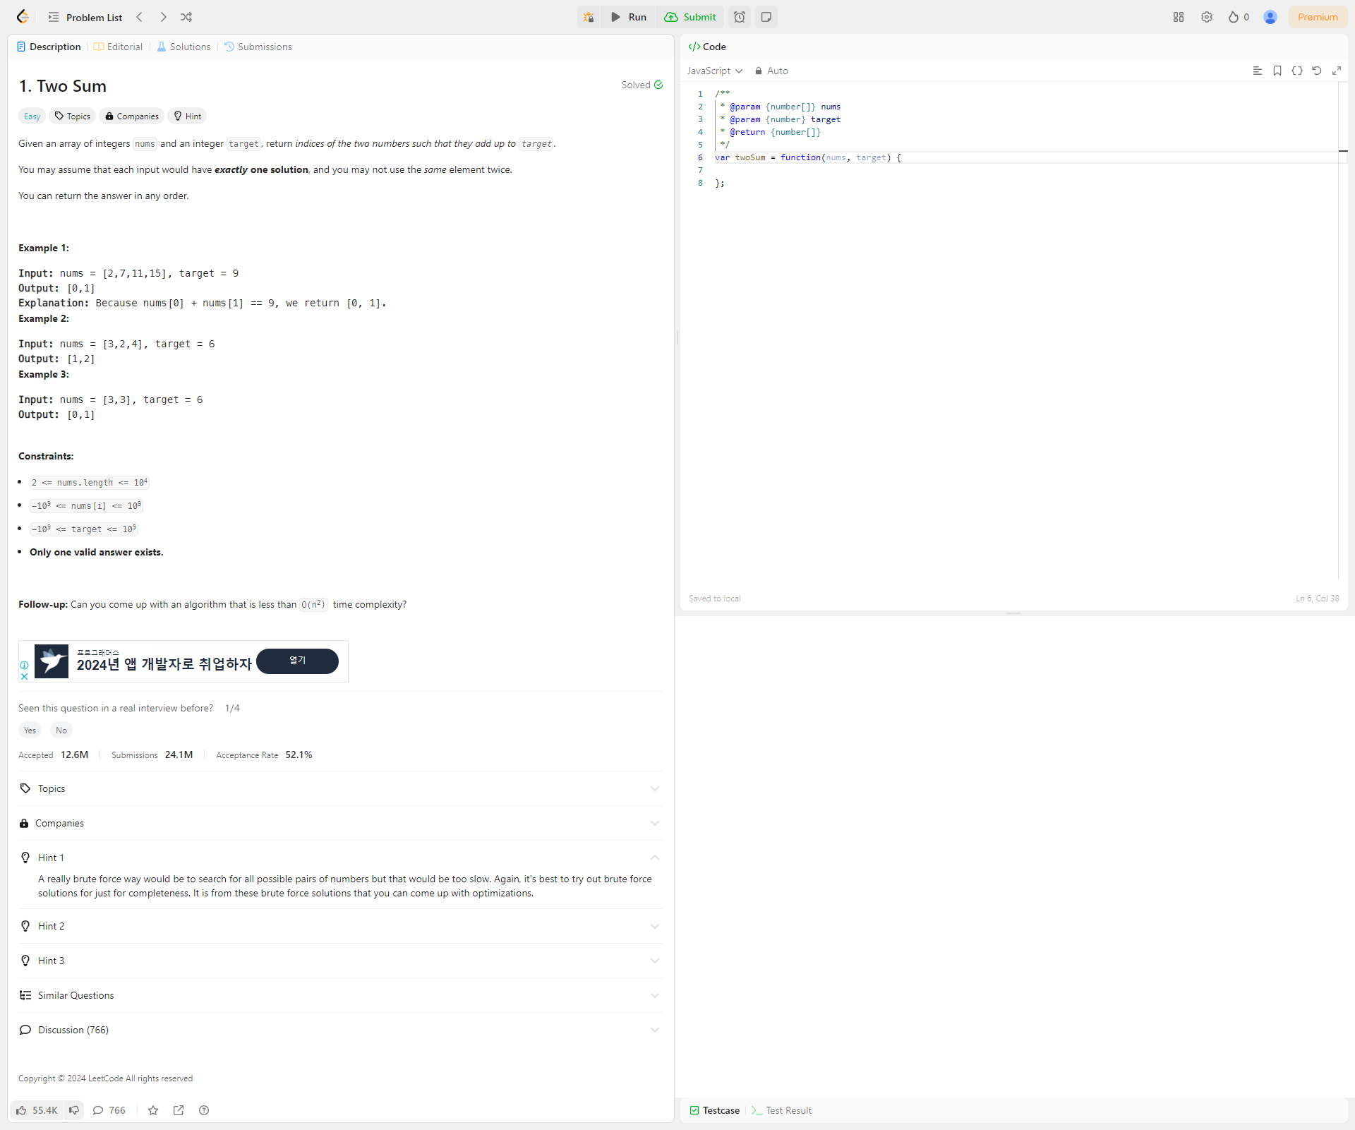Click the Topics tag pill
Image resolution: width=1355 pixels, height=1130 pixels.
73,116
